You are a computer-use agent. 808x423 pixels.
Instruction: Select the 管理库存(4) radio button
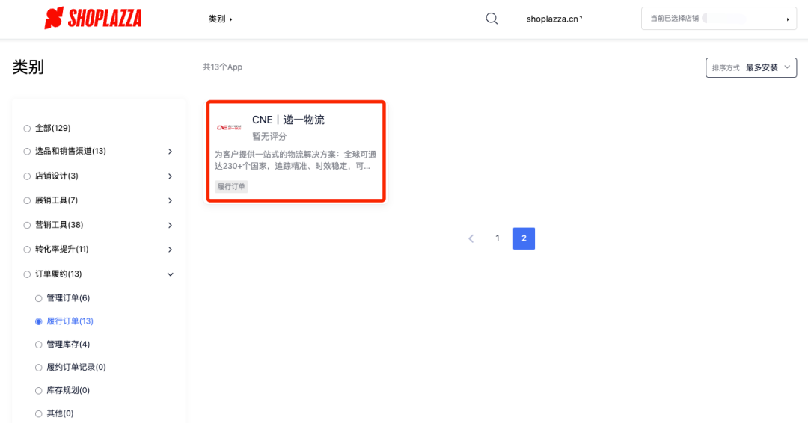[x=38, y=345]
